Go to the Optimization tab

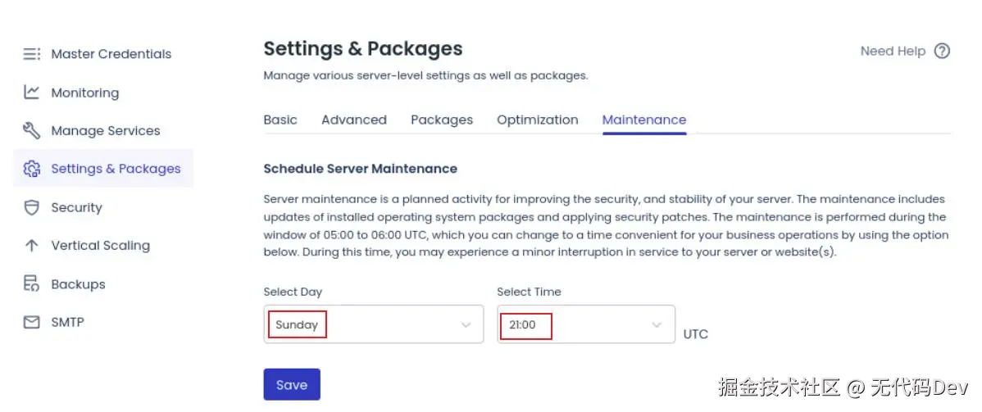538,120
